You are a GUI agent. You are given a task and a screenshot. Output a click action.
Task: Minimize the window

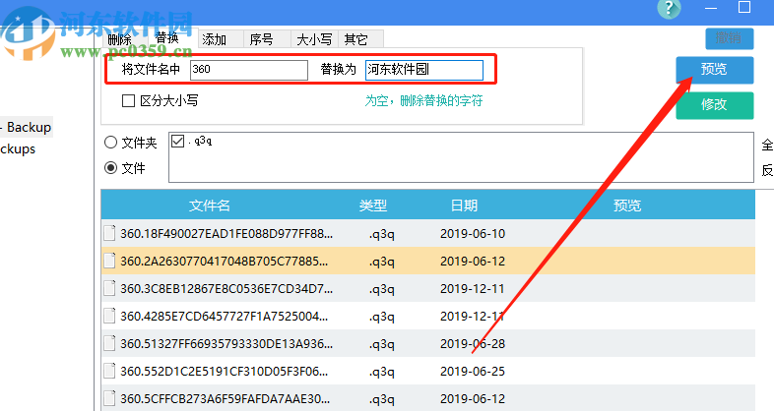(x=711, y=8)
